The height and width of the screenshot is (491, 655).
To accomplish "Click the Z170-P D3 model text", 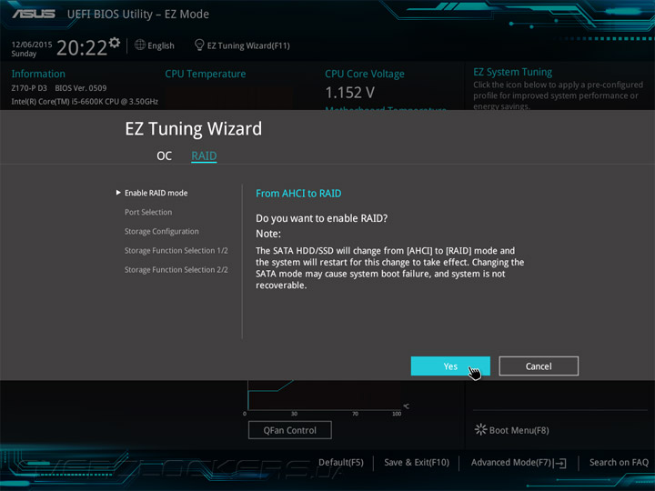I will click(29, 88).
